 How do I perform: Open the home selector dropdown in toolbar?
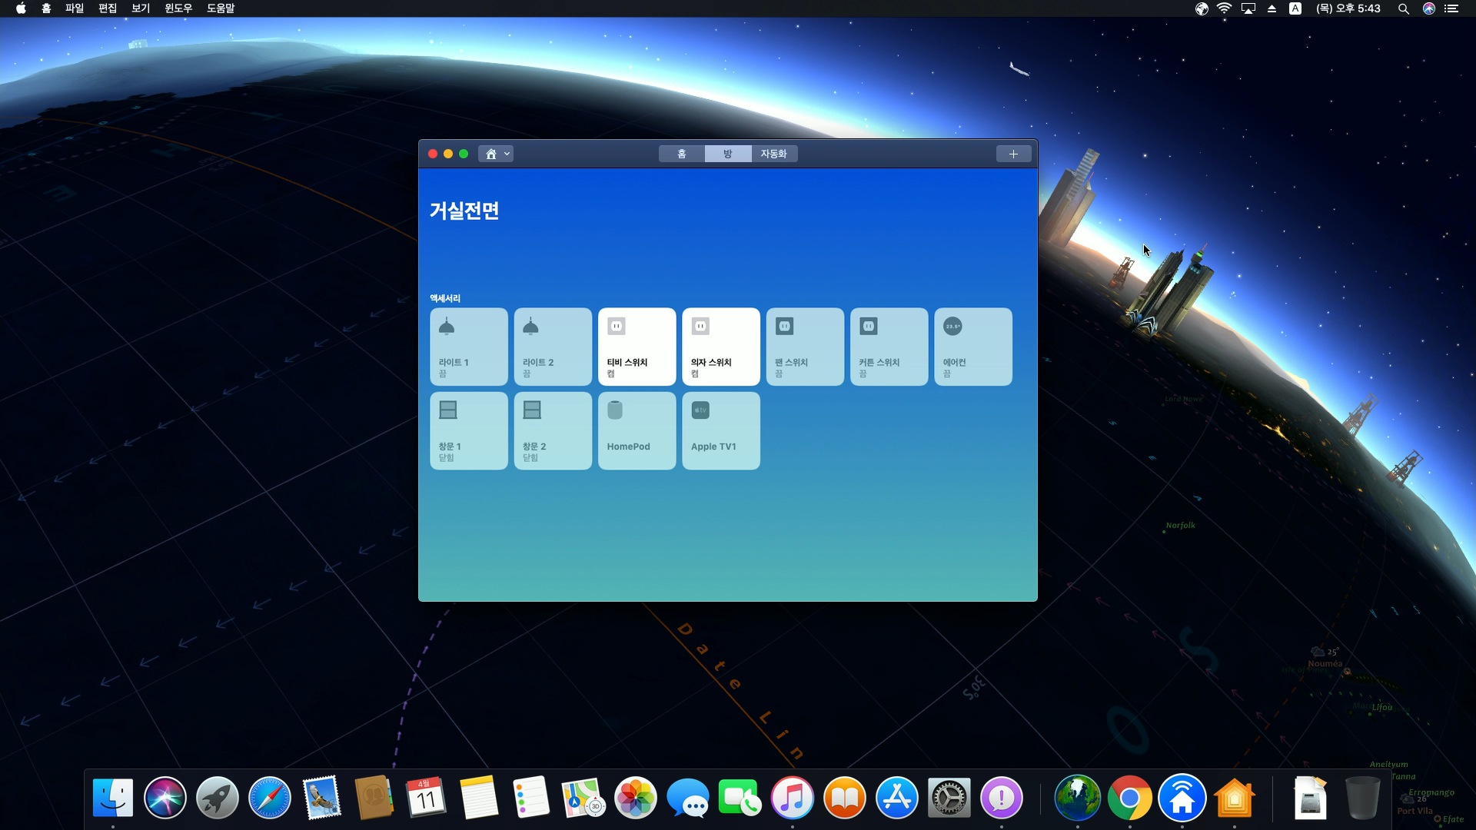coord(496,154)
